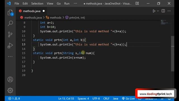Show hidden menu bar items

click(x=76, y=3)
